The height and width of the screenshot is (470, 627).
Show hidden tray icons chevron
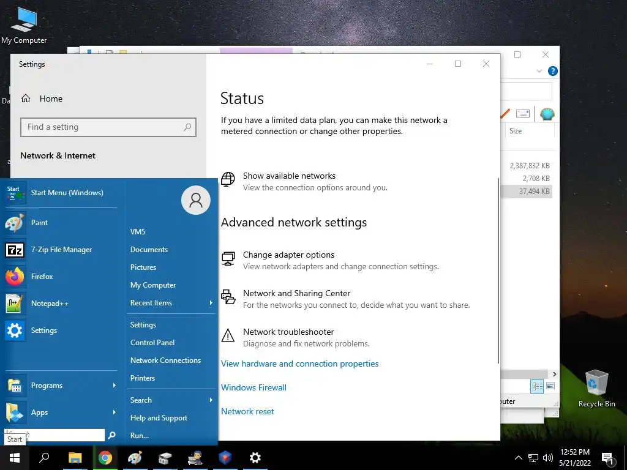coord(518,458)
